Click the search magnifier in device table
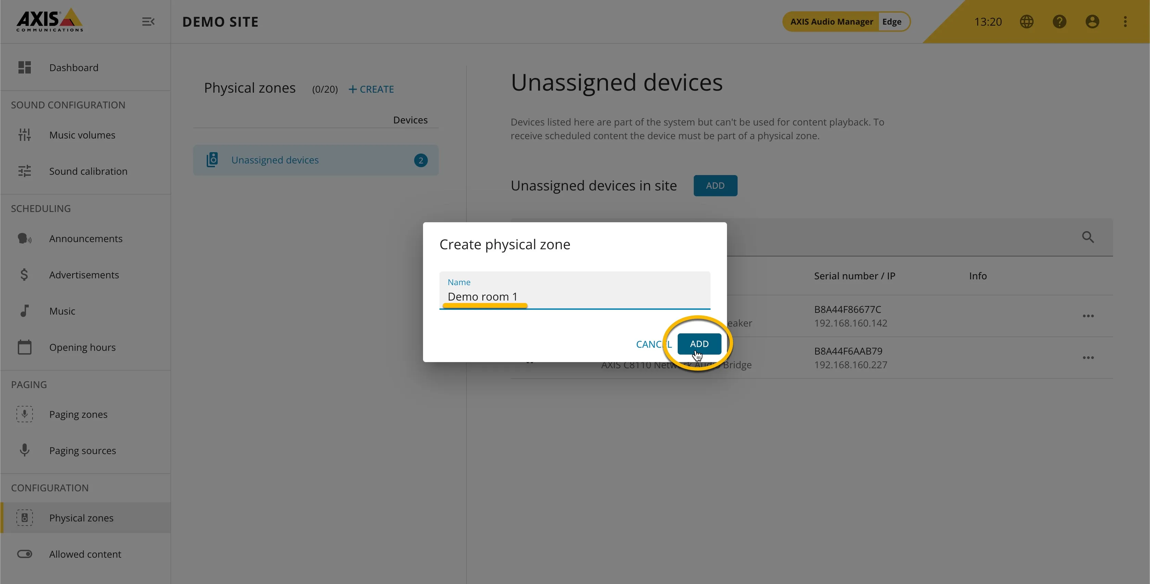Image resolution: width=1150 pixels, height=584 pixels. pos(1088,237)
